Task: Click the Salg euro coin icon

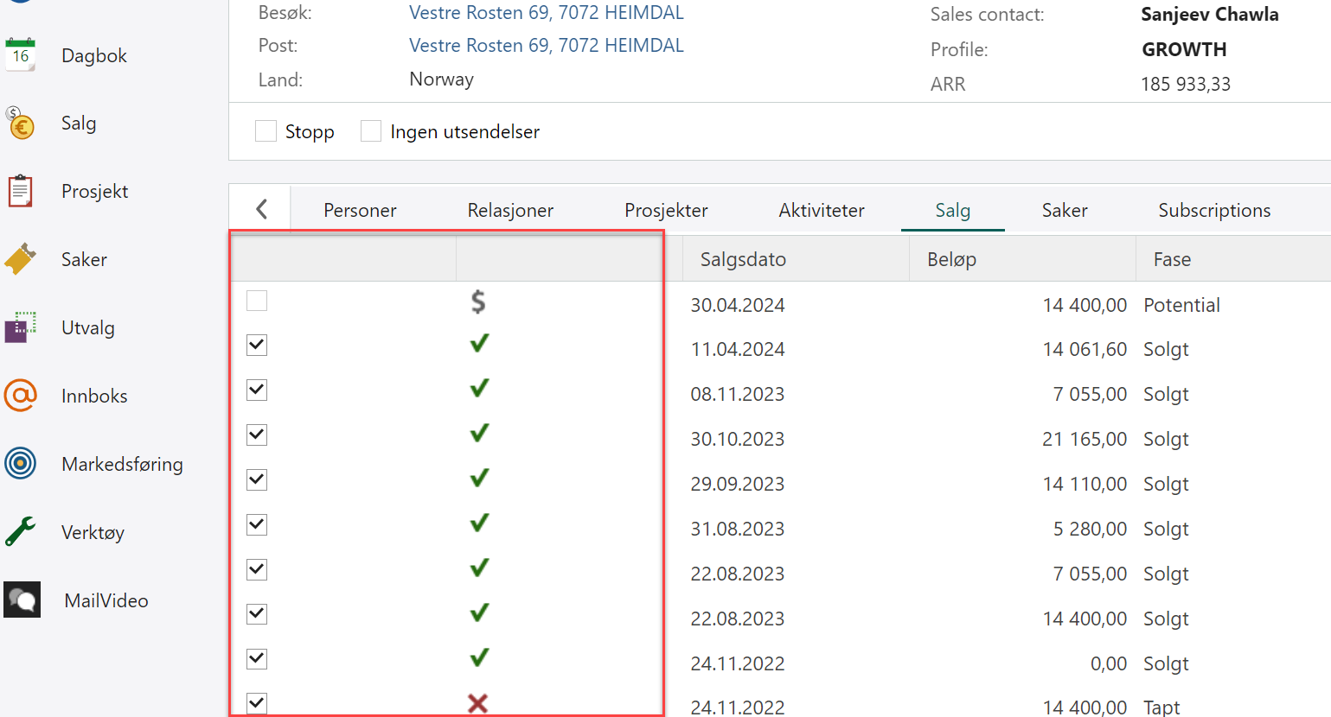Action: point(21,124)
